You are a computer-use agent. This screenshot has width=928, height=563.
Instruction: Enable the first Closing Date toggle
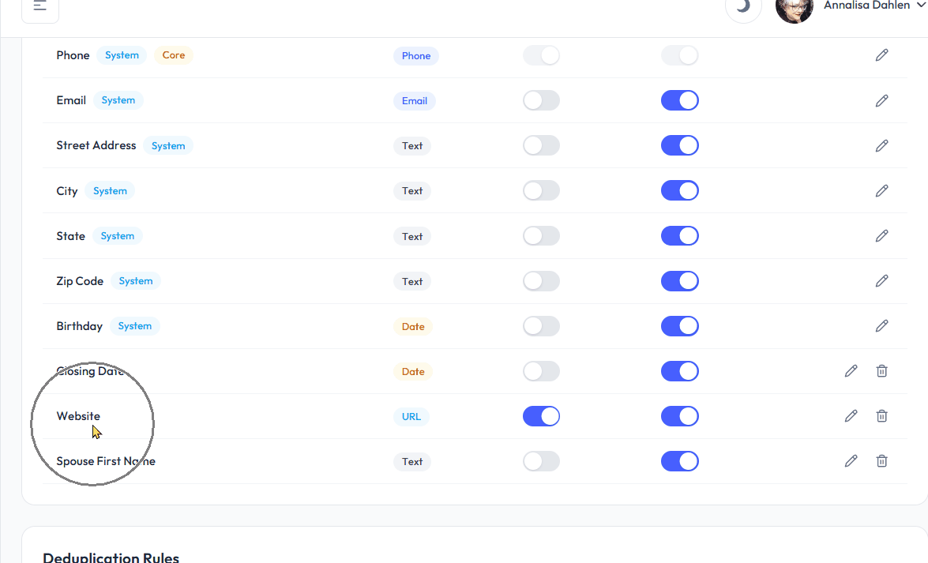541,371
